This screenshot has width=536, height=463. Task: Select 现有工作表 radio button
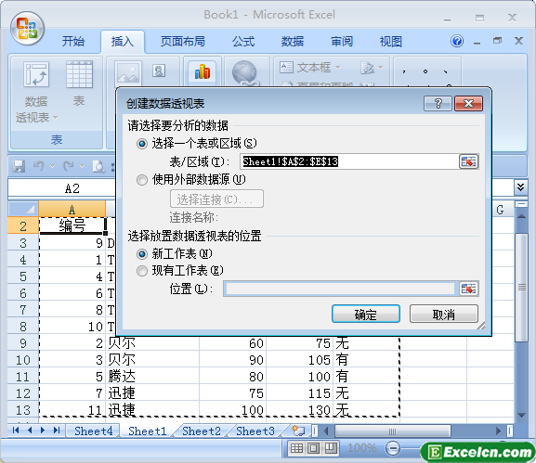point(142,271)
